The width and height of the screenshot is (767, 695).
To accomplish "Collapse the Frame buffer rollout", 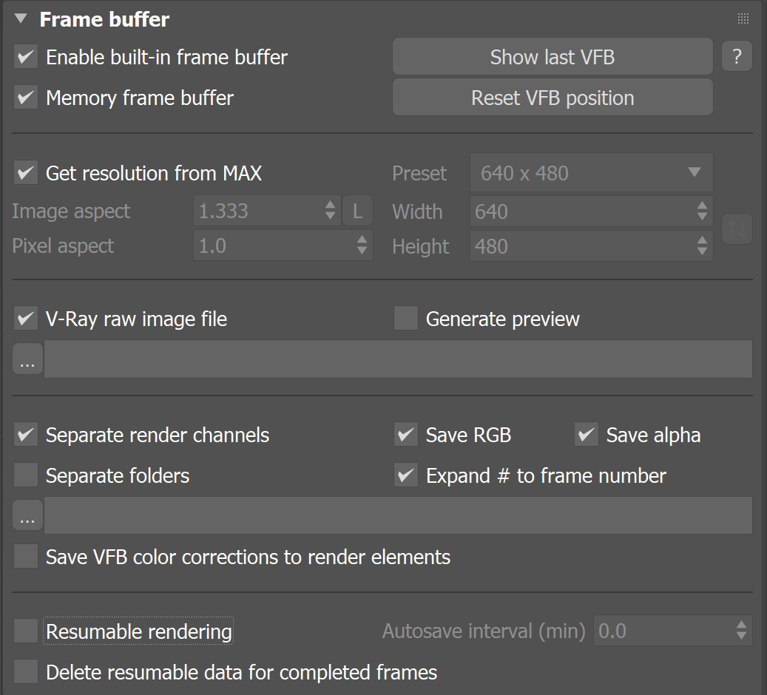I will click(21, 19).
